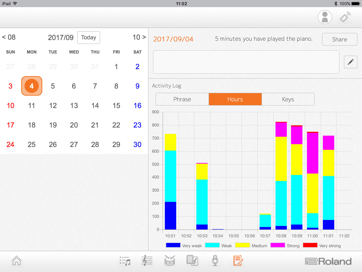The width and height of the screenshot is (362, 272).
Task: Open the diary notepad icon
Action: [238, 261]
